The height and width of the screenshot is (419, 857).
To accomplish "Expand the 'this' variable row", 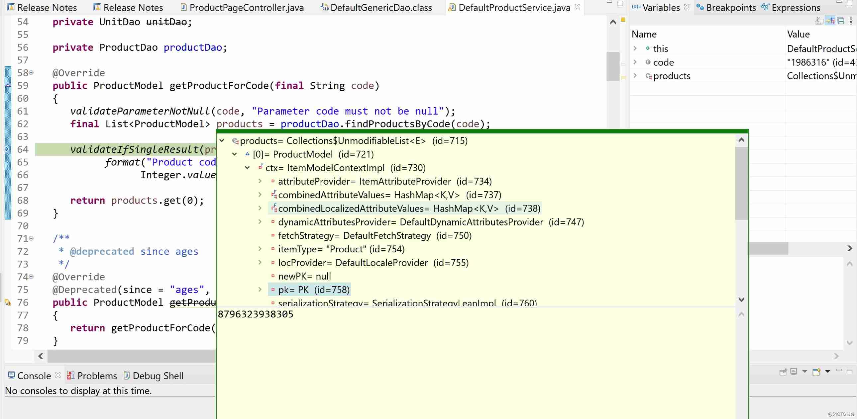I will (635, 48).
